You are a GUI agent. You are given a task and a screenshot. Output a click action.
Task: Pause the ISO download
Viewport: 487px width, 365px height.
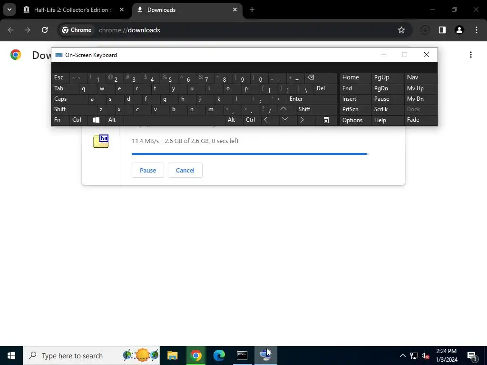tap(147, 170)
